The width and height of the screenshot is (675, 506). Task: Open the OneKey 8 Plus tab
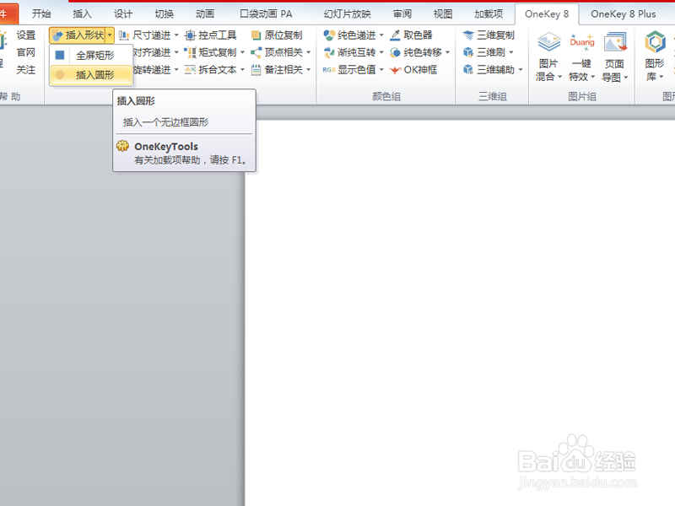[x=624, y=13]
